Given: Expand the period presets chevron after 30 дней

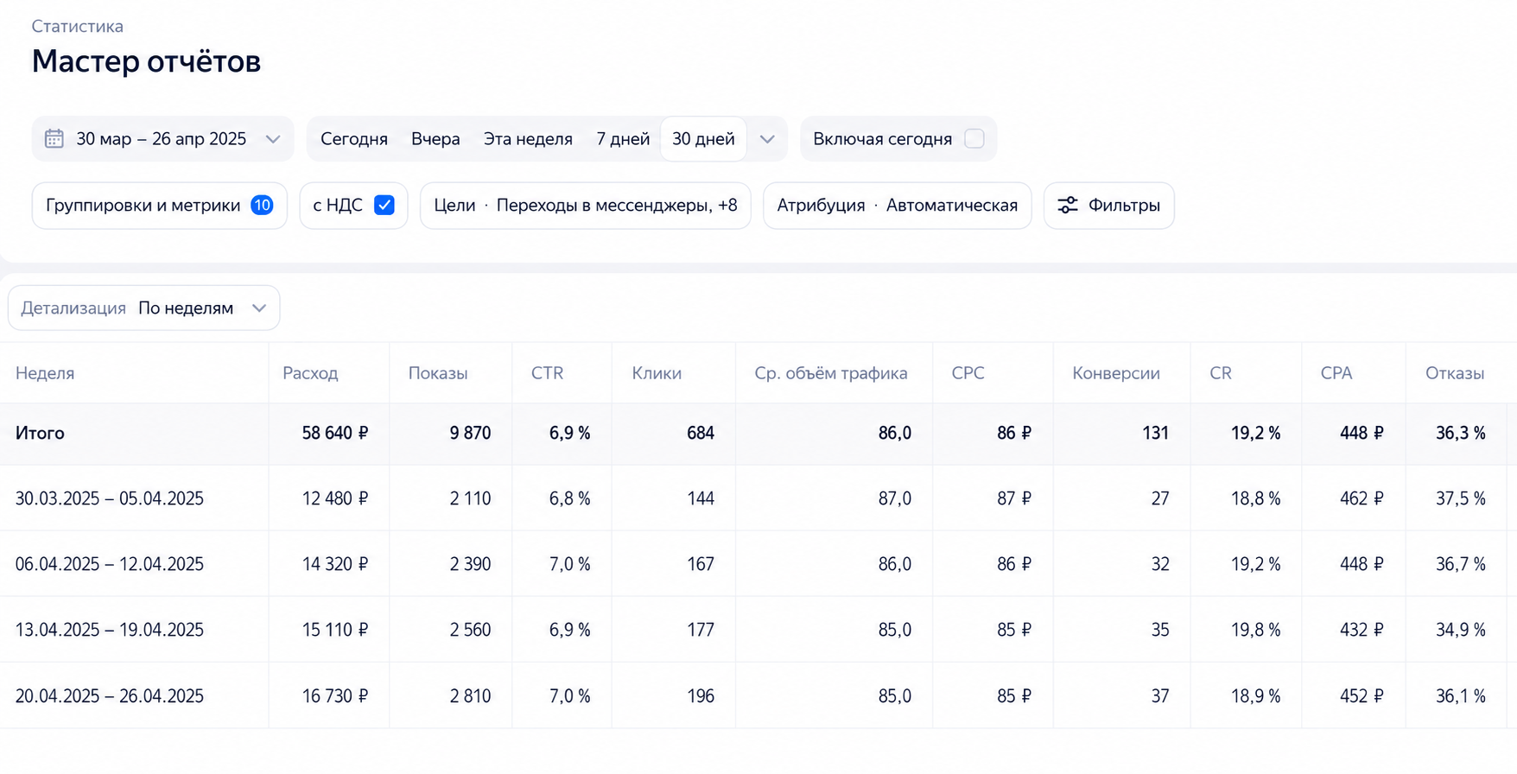Looking at the screenshot, I should 767,139.
